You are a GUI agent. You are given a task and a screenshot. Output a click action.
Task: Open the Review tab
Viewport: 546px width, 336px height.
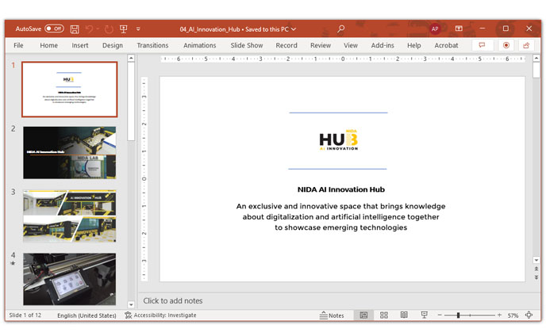(321, 45)
